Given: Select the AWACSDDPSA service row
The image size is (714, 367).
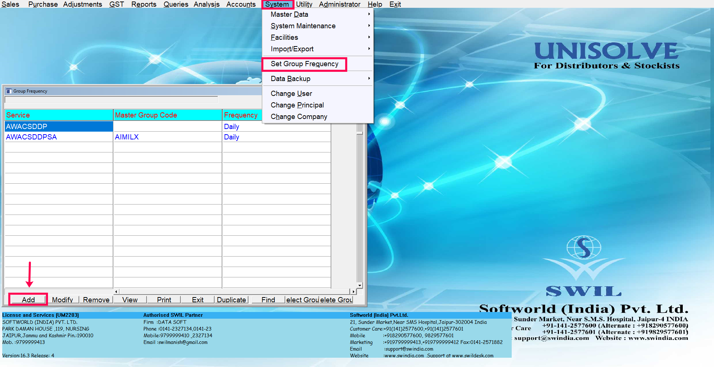Looking at the screenshot, I should [x=59, y=137].
